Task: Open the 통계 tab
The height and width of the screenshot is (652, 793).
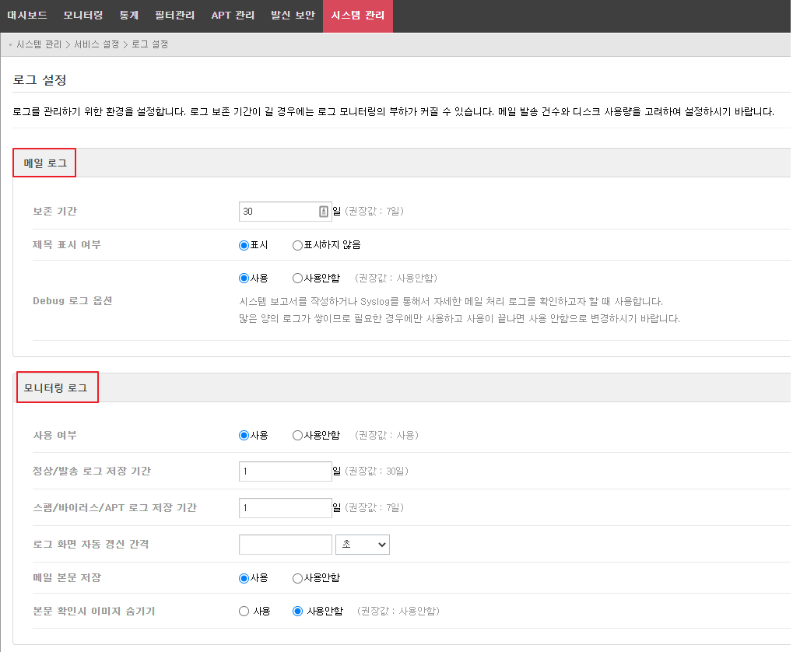Action: tap(129, 16)
